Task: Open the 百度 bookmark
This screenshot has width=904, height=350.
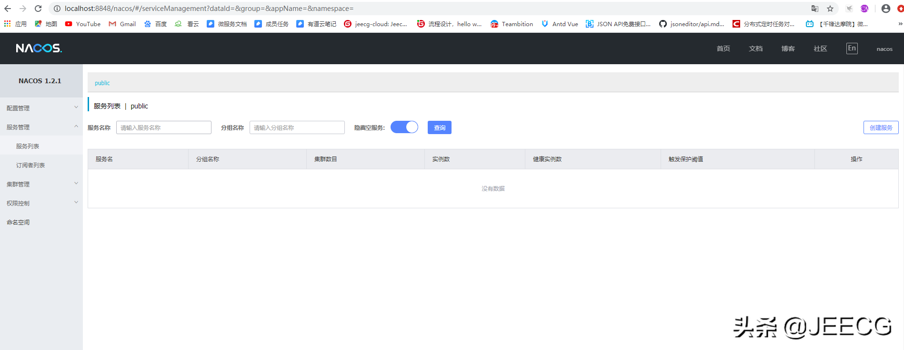Action: [x=155, y=24]
